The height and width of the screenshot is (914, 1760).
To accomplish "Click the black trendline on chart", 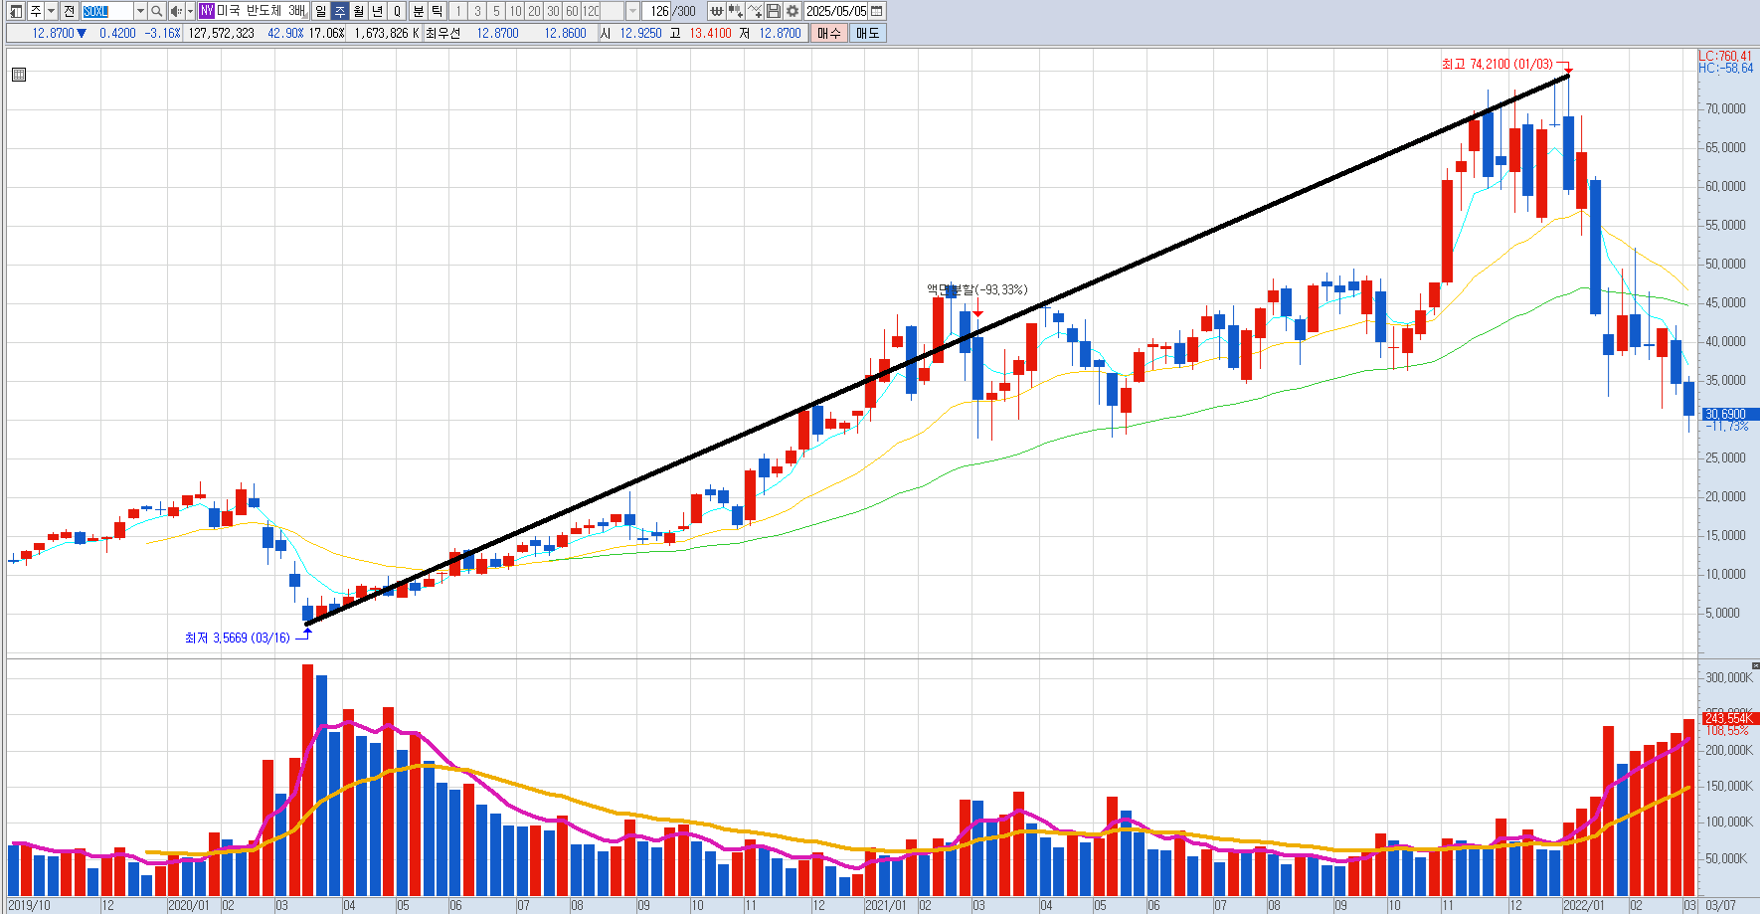I will click(937, 350).
